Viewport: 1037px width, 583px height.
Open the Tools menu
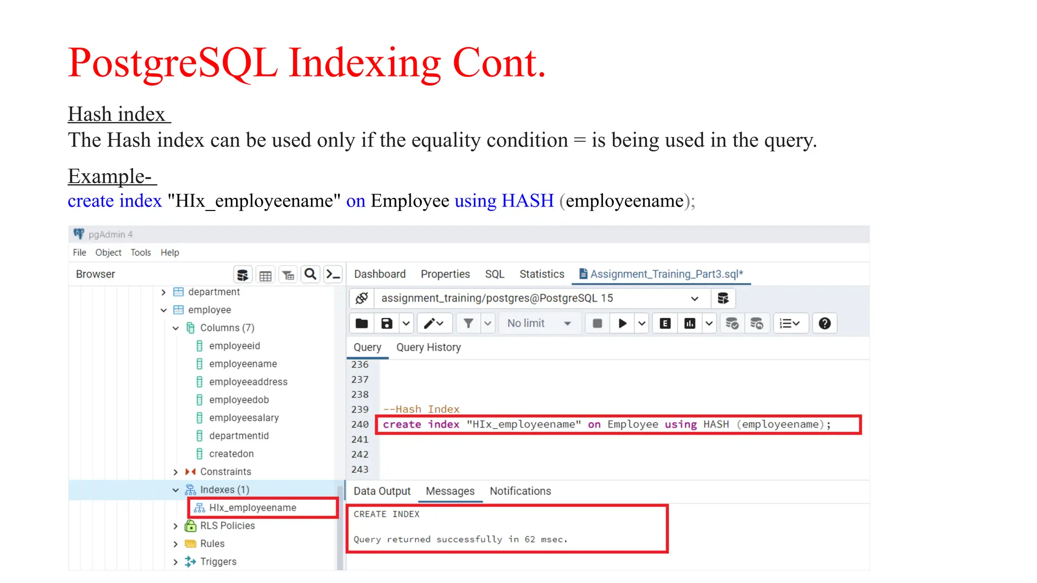pos(141,253)
